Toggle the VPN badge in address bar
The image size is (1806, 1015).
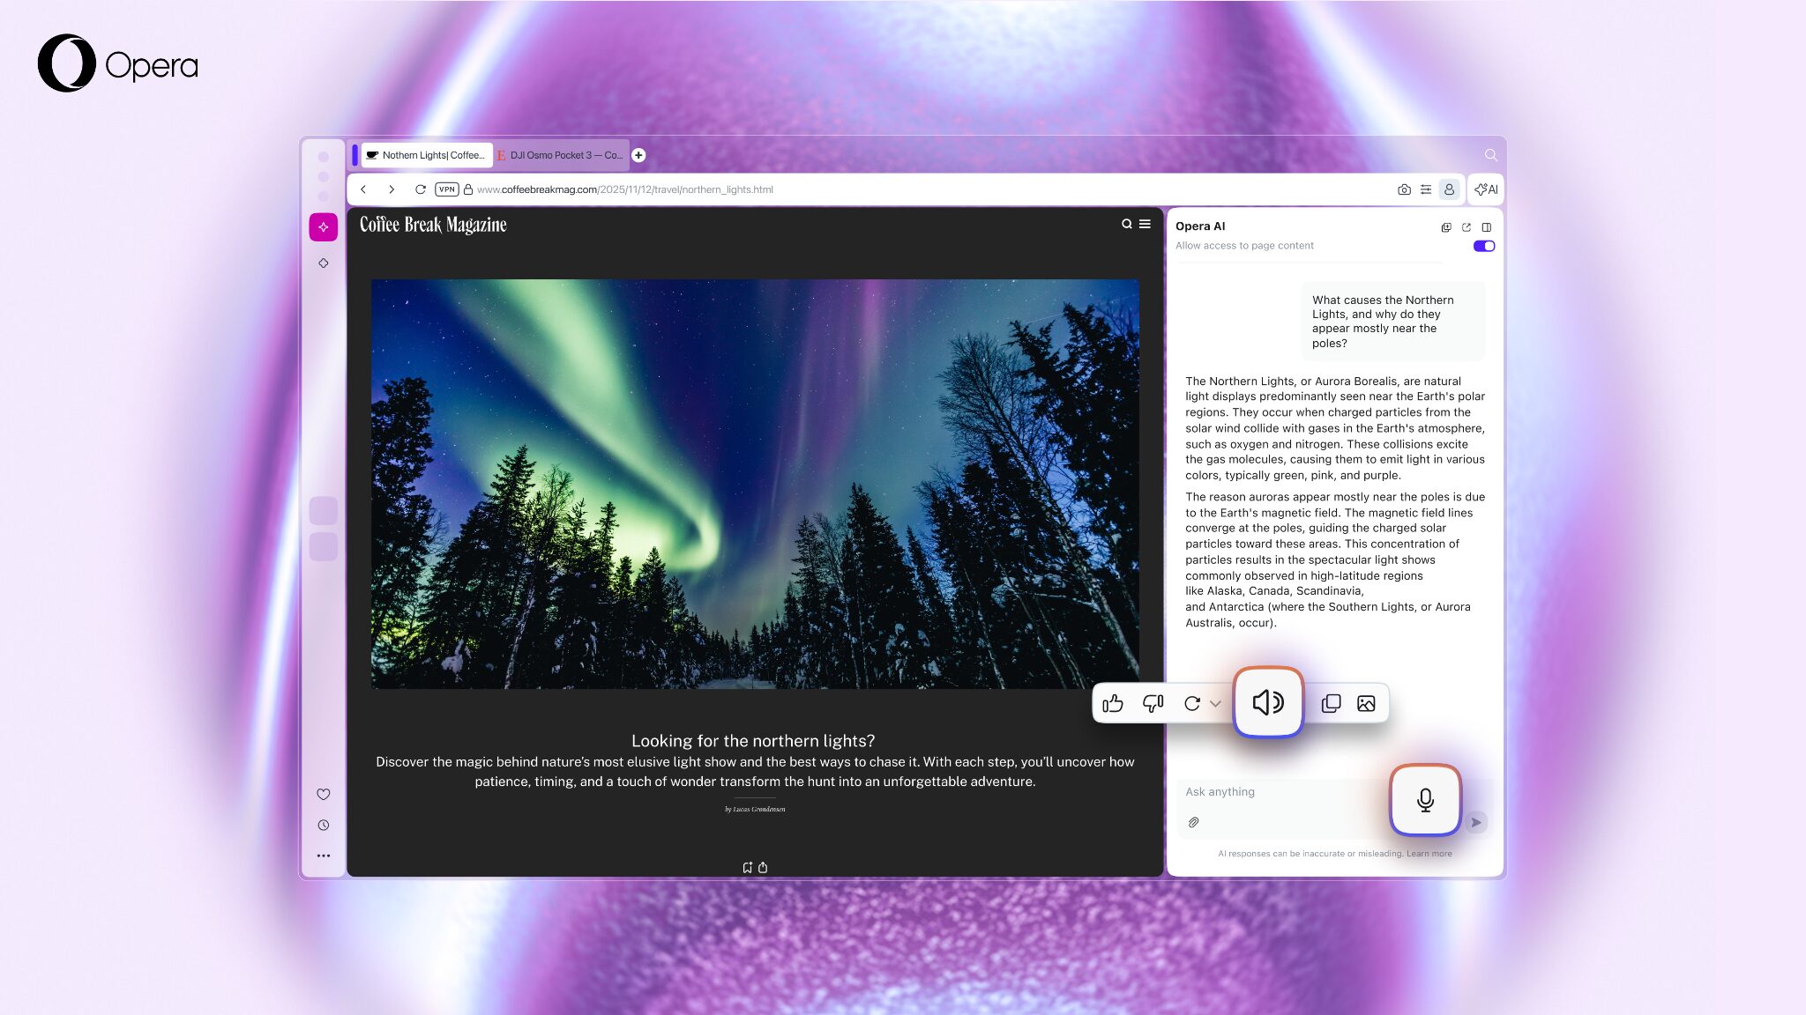[447, 189]
